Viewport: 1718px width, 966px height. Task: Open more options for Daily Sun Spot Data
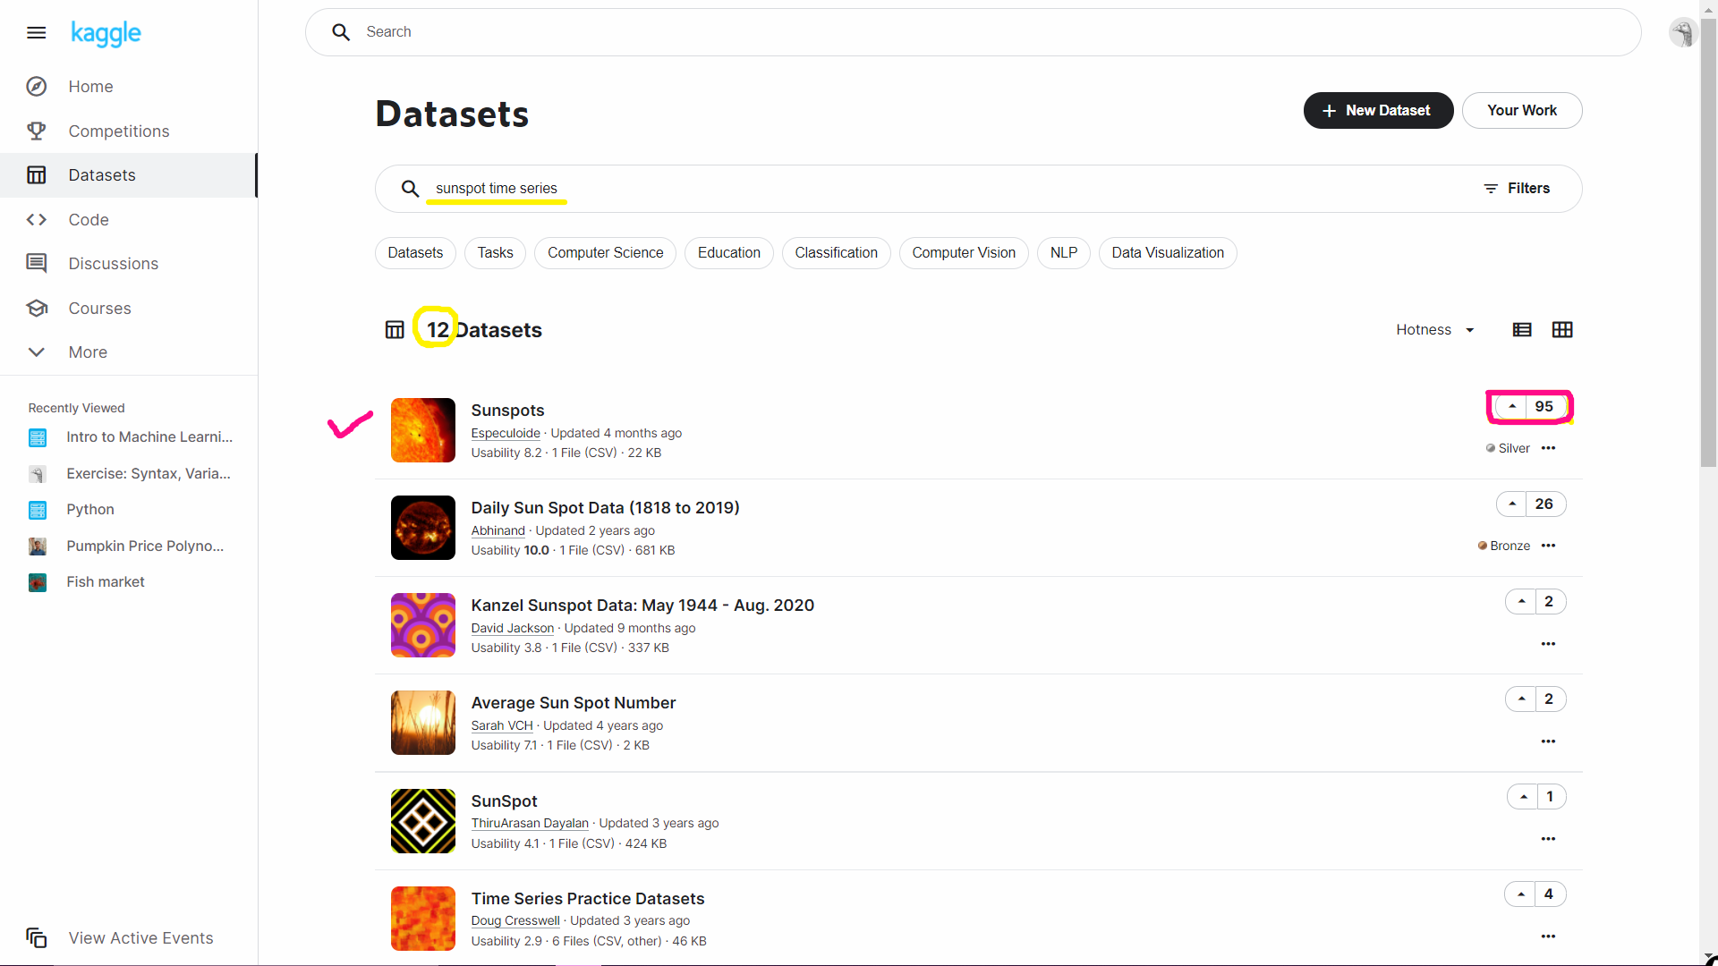[x=1549, y=546]
